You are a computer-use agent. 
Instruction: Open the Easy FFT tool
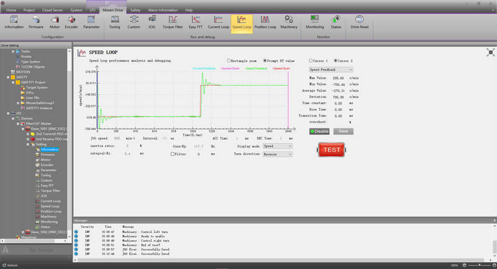[195, 22]
